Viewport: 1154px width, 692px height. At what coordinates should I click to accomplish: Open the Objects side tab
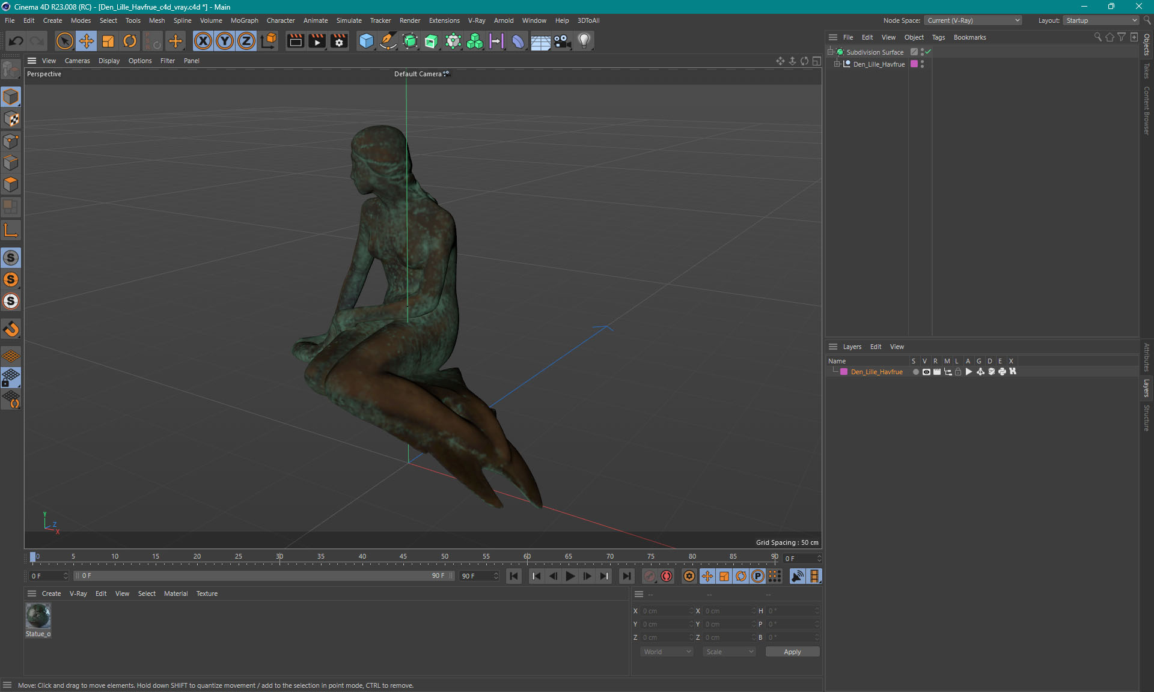[1147, 44]
